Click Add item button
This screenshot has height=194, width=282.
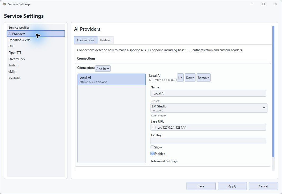click(103, 69)
